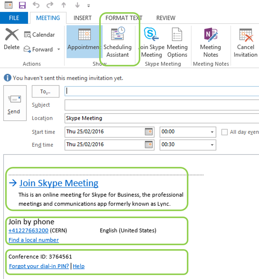Click the Join Skype Meeting hyperlink

[59, 183]
